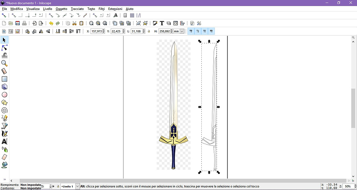The height and width of the screenshot is (190, 357).
Task: Select the Calligraphy tool
Action: (x=4, y=133)
